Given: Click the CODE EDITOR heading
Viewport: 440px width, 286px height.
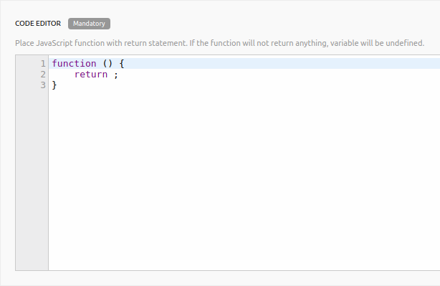Looking at the screenshot, I should (x=38, y=24).
